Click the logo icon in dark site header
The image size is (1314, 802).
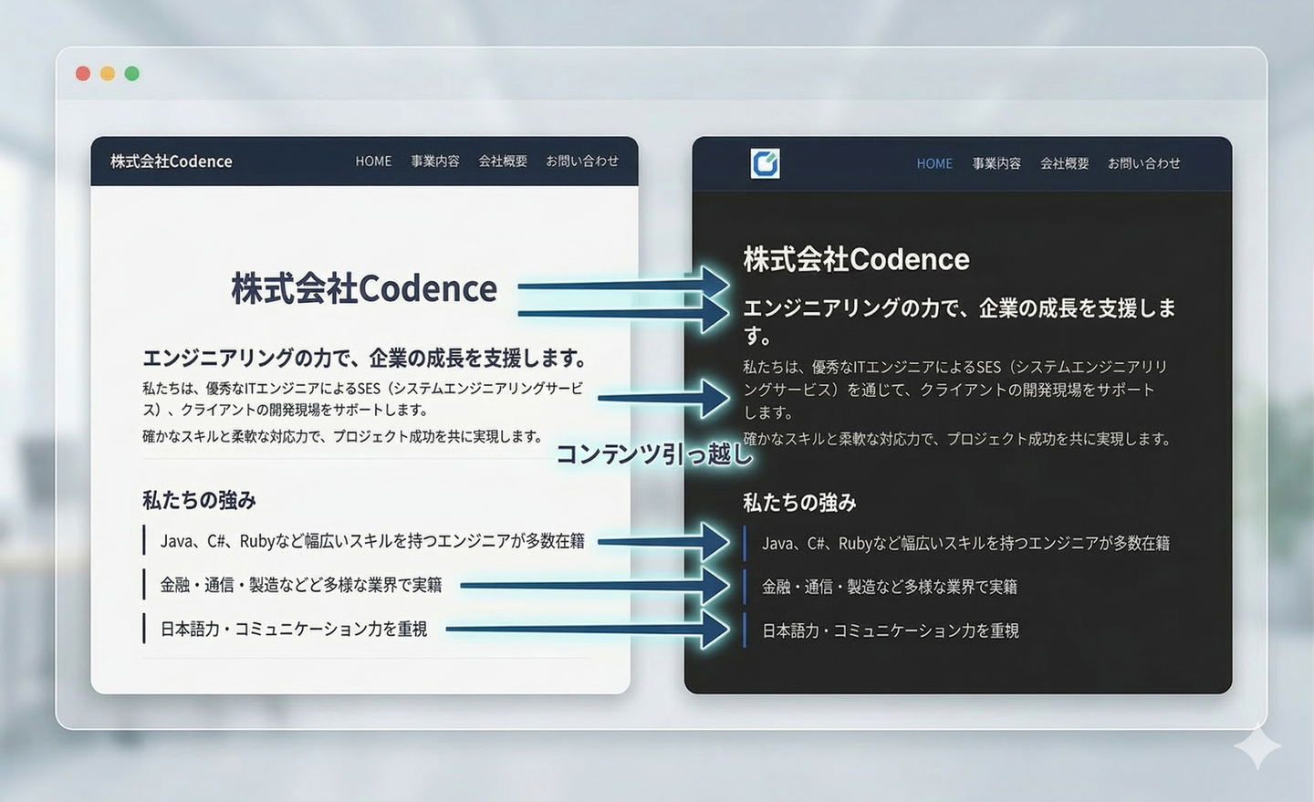(765, 162)
